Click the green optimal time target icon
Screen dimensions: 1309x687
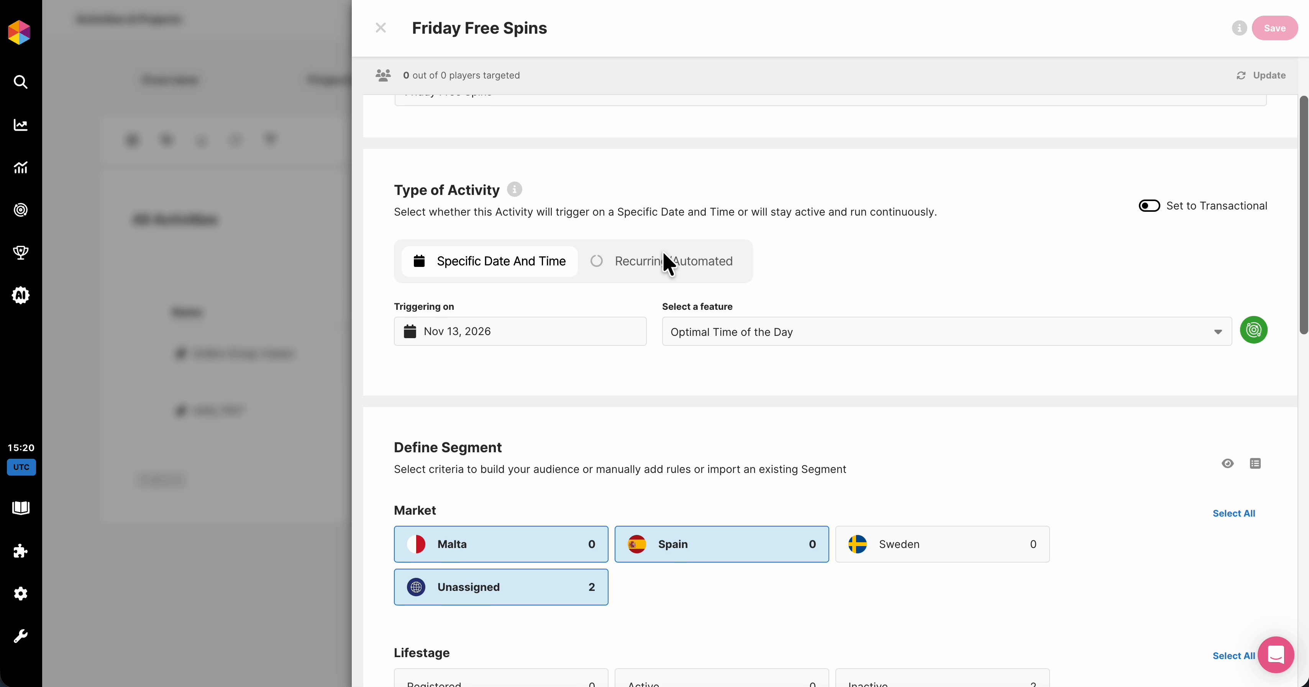click(1253, 330)
